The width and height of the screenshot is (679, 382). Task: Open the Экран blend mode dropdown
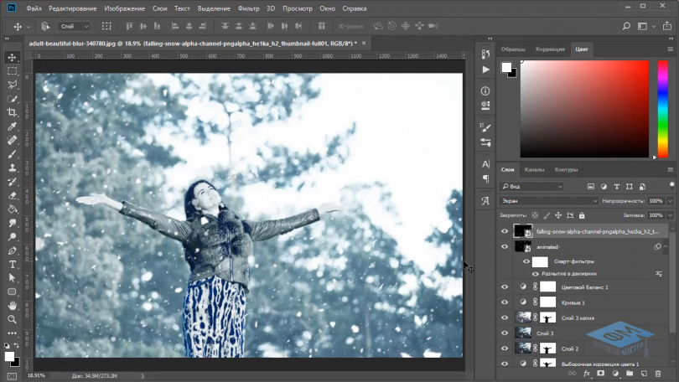pos(549,201)
